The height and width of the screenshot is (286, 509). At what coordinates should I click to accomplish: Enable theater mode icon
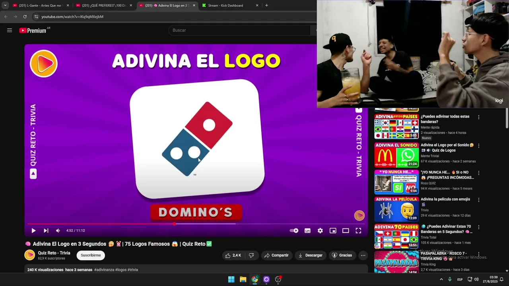pos(346,230)
